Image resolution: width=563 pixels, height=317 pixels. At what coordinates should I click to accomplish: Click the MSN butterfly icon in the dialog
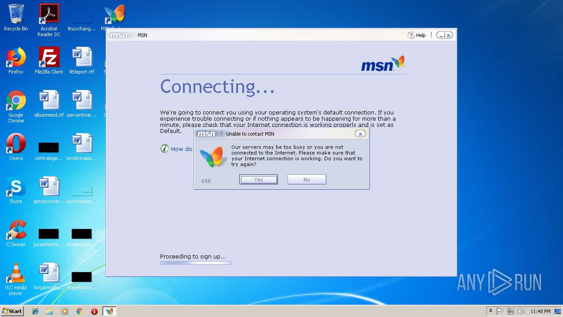tap(213, 157)
